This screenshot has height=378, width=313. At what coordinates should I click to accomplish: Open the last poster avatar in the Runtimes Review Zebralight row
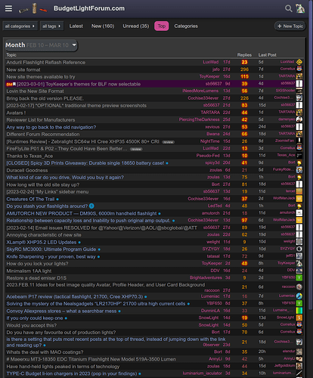point(299,141)
